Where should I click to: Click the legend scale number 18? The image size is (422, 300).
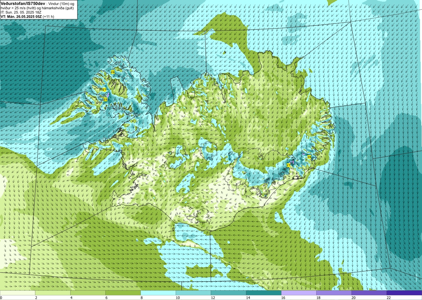pyautogui.click(x=318, y=298)
